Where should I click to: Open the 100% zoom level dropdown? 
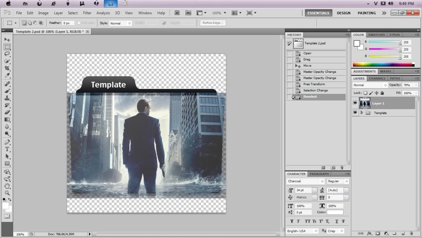pos(225,13)
